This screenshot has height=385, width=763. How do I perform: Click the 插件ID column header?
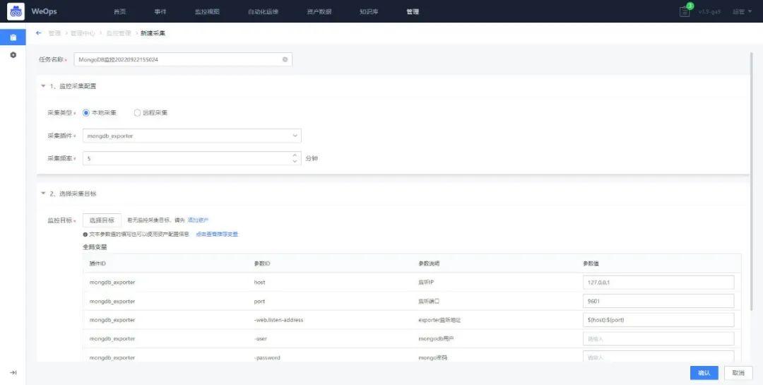point(97,263)
